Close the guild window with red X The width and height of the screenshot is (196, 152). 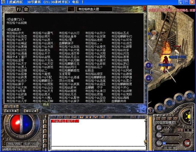coord(145,9)
